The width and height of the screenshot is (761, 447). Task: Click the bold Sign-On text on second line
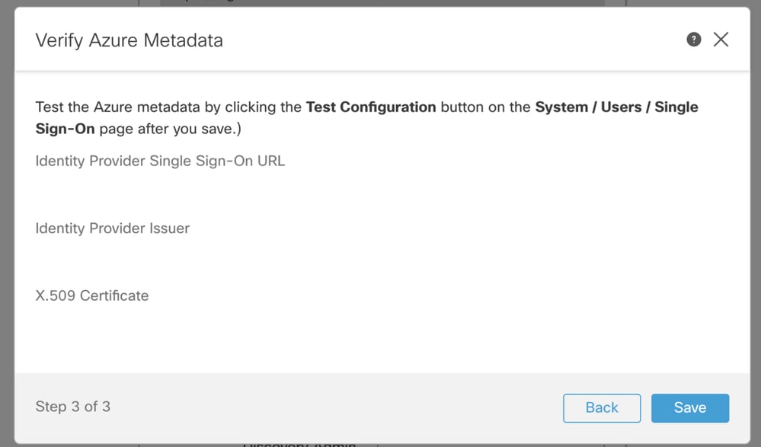click(65, 129)
